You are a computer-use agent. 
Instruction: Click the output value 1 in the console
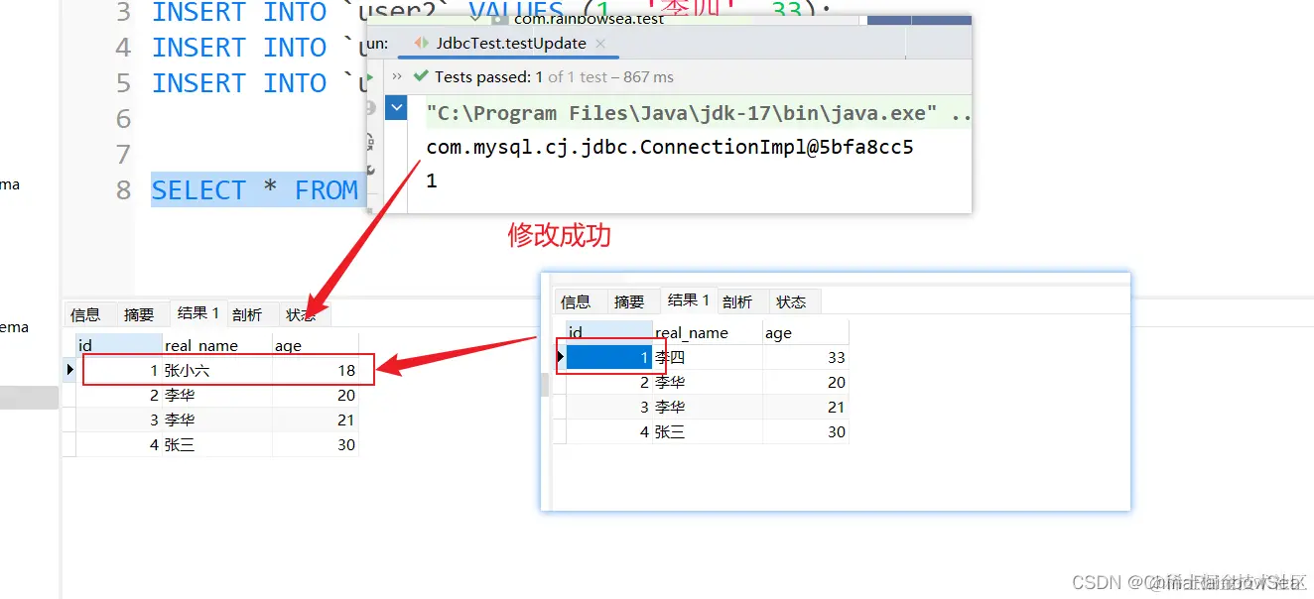click(432, 180)
